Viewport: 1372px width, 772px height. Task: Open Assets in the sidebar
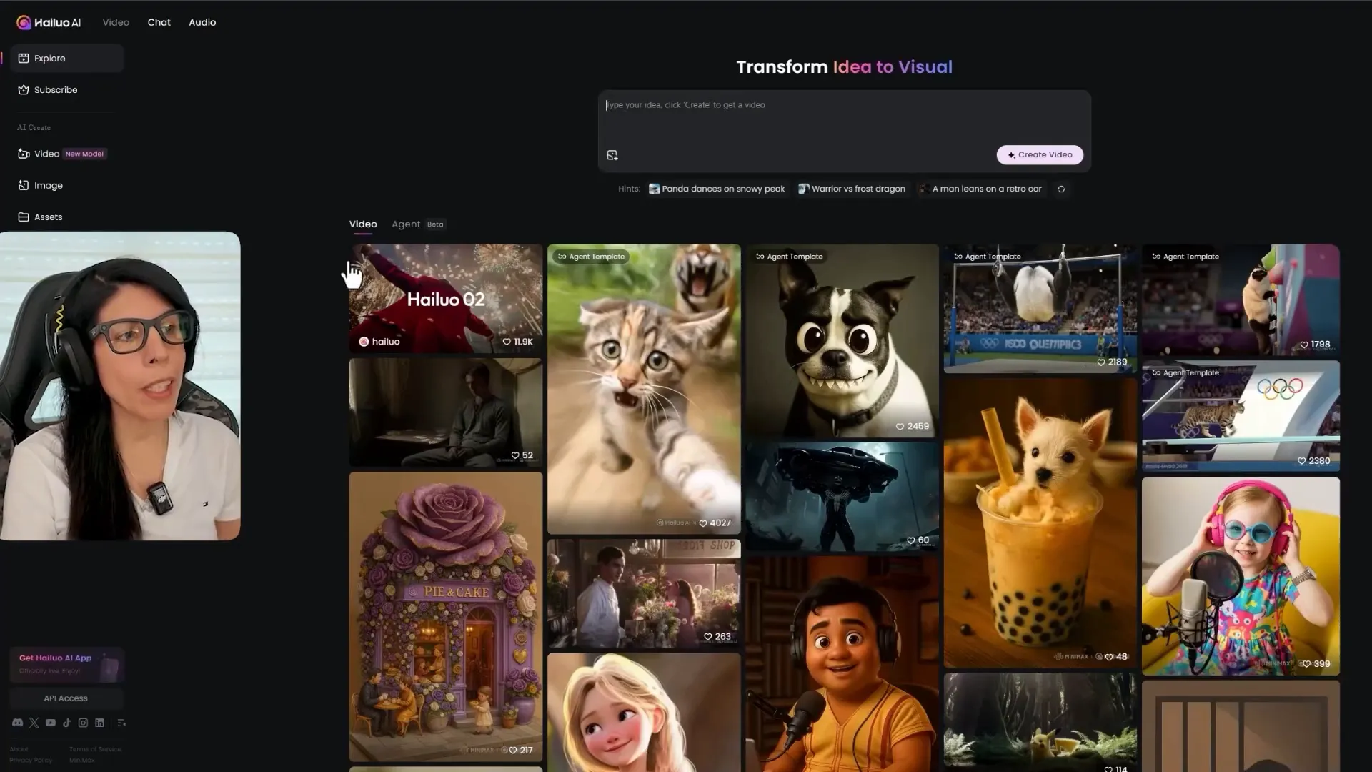[66, 217]
